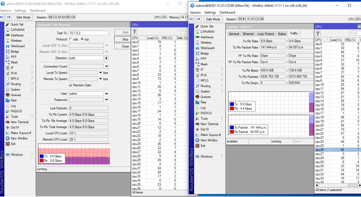This screenshot has width=361, height=197.
Task: Click the undo arrow in right WinBox toolbar
Action: pyautogui.click(x=191, y=19)
